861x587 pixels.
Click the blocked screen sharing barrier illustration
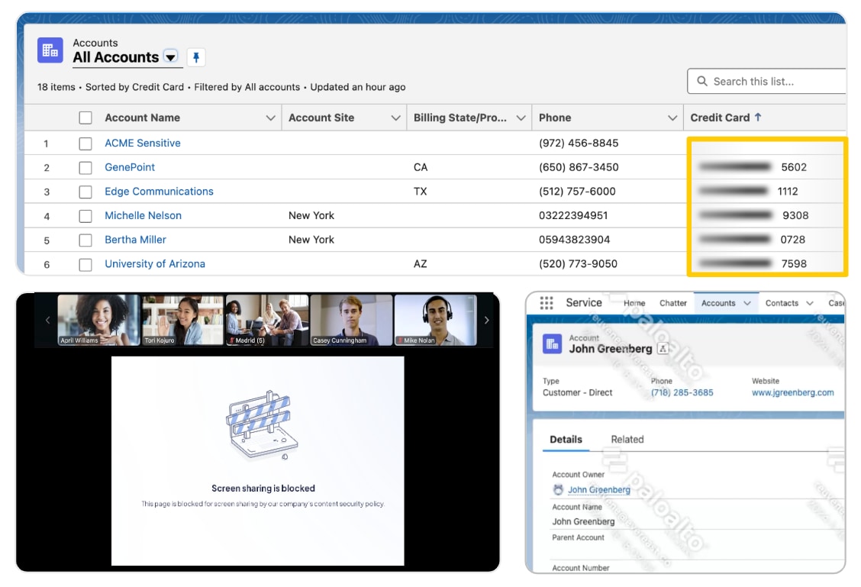coord(261,426)
